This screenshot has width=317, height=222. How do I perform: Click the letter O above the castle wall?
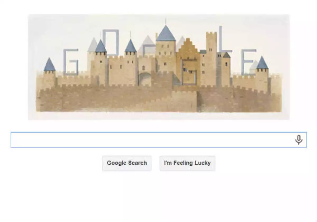(111, 42)
